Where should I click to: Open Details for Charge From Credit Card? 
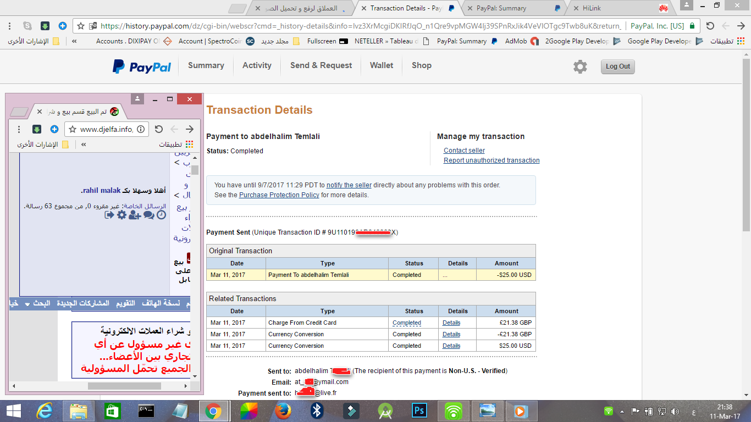[451, 323]
